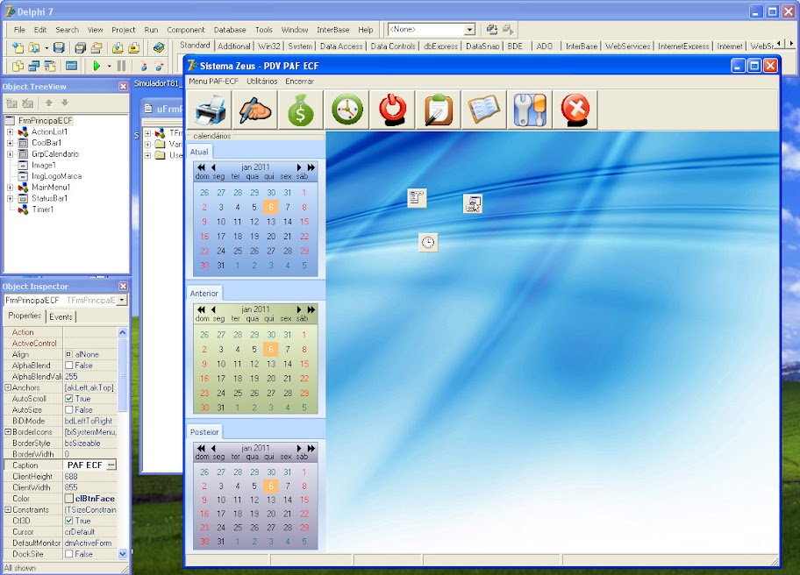Viewport: 800px width, 575px height.
Task: Click the clipboard with pen icon
Action: pos(439,110)
